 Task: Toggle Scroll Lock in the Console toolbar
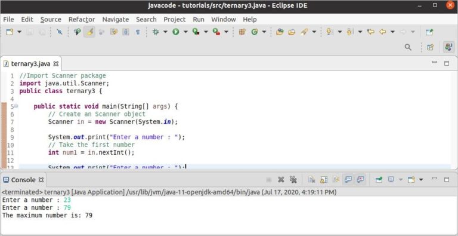click(324, 179)
